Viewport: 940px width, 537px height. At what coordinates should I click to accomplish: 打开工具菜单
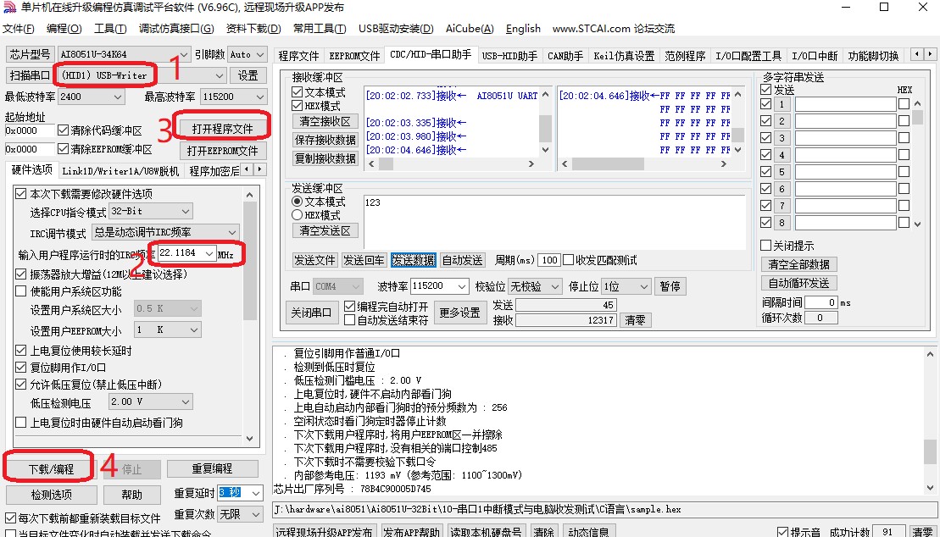click(110, 28)
